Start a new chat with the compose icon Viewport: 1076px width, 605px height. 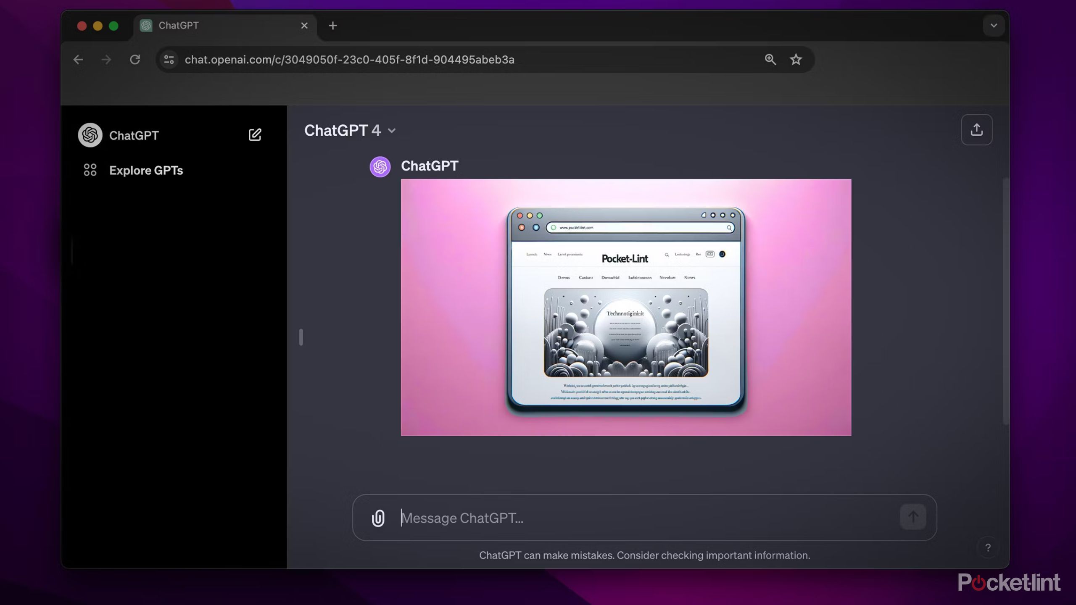(255, 135)
